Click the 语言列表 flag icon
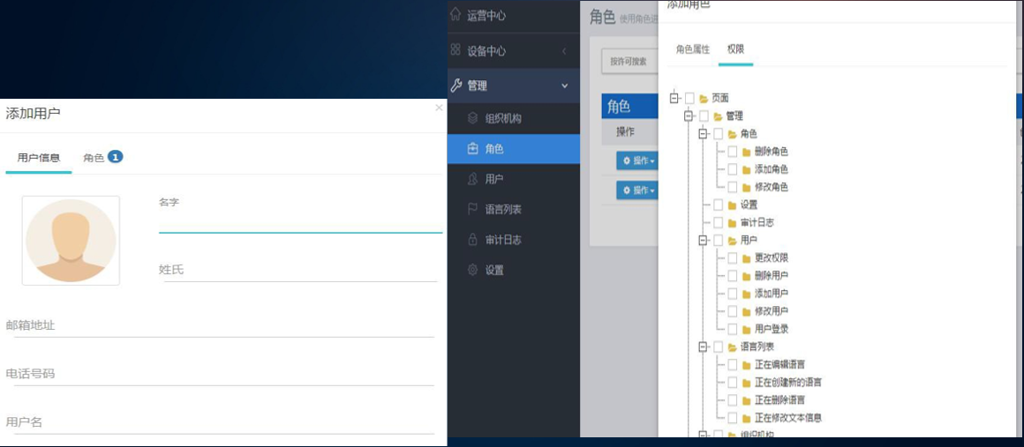This screenshot has width=1024, height=447. click(472, 209)
